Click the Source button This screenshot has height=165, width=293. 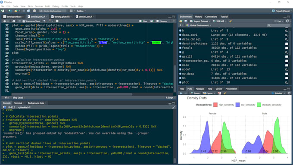[162, 21]
